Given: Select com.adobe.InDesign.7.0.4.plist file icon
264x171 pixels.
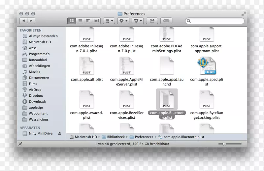Looking at the screenshot, I should (87, 35).
